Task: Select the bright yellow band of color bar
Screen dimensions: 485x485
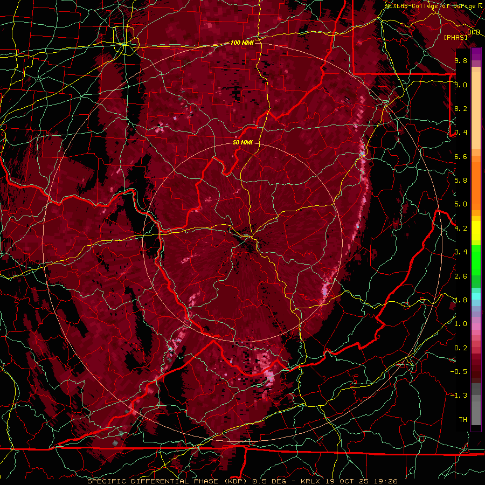Action: tap(476, 231)
